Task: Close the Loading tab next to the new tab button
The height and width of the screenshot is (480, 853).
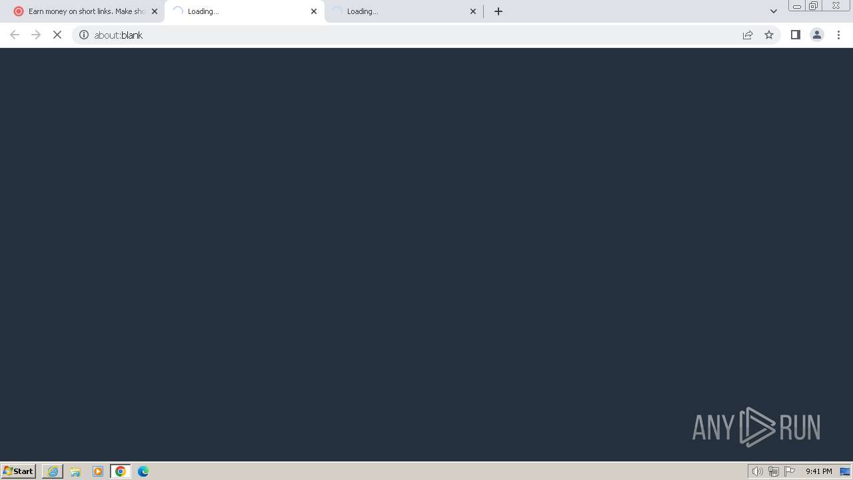Action: 473,11
